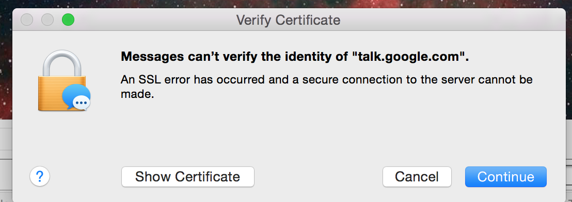The height and width of the screenshot is (202, 572).
Task: Click the "An SSL error has occurred" description
Action: [x=326, y=87]
